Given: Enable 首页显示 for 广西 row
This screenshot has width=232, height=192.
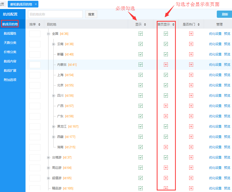Looking at the screenshot, I should [x=166, y=106].
